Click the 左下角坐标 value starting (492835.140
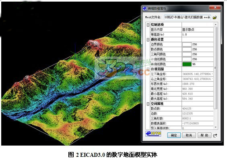This screenshot has height=158, width=227. [x=198, y=74]
